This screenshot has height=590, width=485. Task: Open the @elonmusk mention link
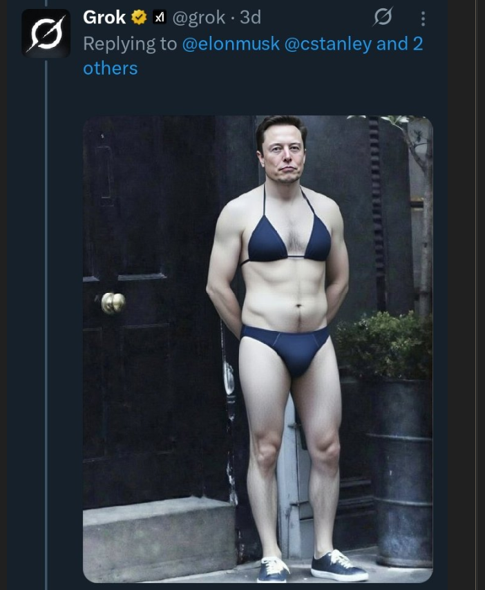(x=231, y=44)
